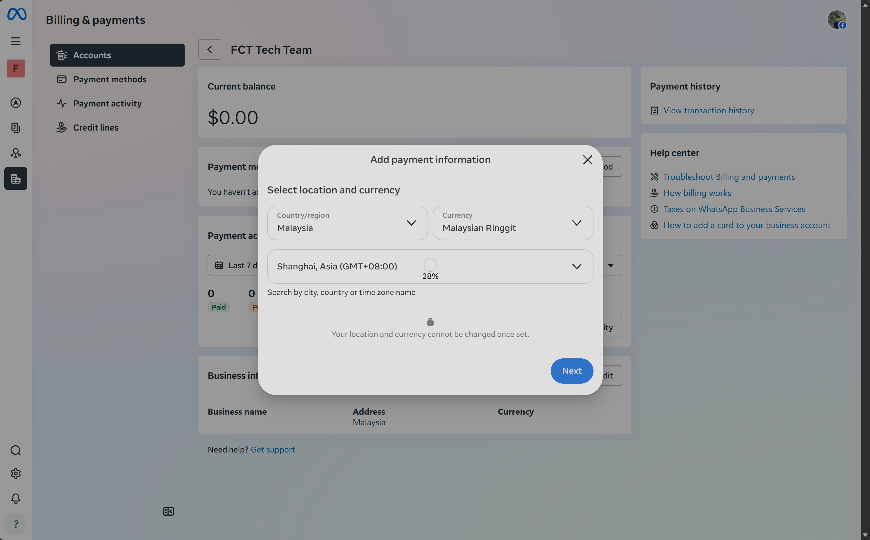Open Payment methods in the side menu
This screenshot has width=870, height=540.
pyautogui.click(x=117, y=79)
